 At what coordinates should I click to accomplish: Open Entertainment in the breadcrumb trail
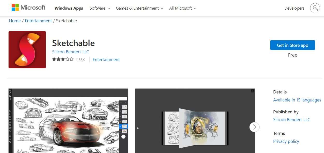tap(38, 21)
